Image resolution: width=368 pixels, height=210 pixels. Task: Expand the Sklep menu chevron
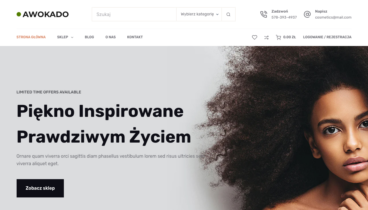tap(72, 37)
